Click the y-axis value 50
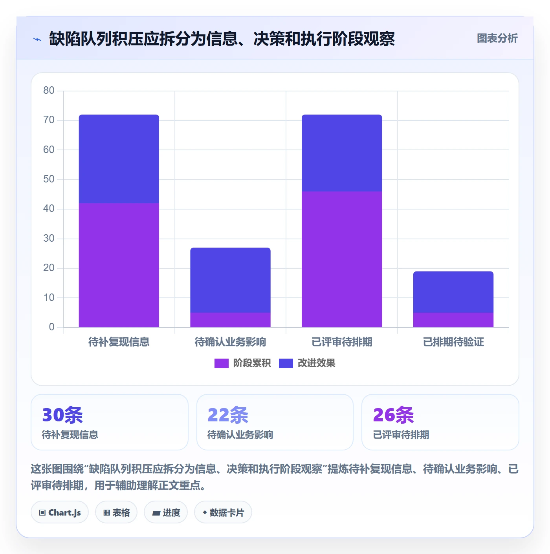Viewport: 550px width, 554px height. [49, 179]
